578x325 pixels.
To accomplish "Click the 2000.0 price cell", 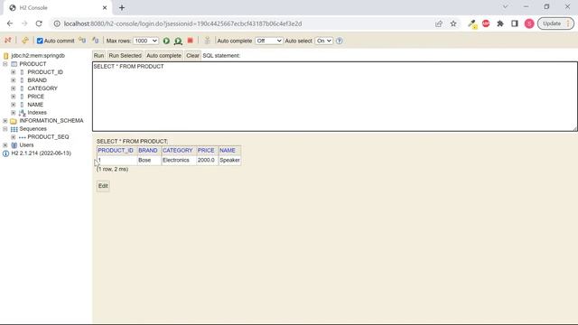I will pos(207,161).
